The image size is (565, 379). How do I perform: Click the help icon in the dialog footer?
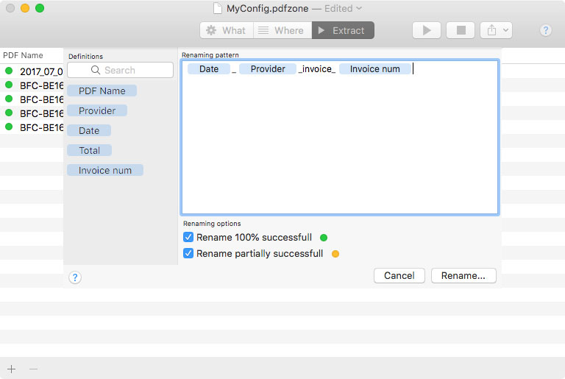click(75, 277)
